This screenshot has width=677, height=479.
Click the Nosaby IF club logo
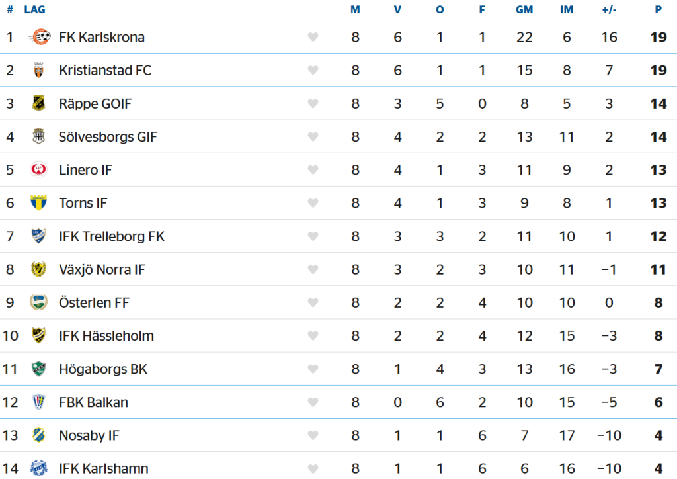click(x=39, y=435)
